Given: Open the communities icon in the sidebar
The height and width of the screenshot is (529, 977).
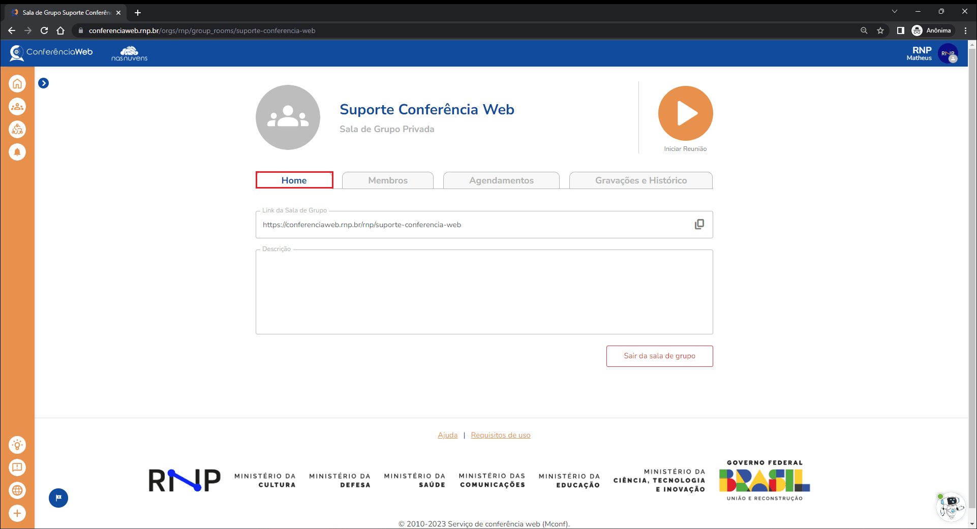Looking at the screenshot, I should [x=17, y=130].
